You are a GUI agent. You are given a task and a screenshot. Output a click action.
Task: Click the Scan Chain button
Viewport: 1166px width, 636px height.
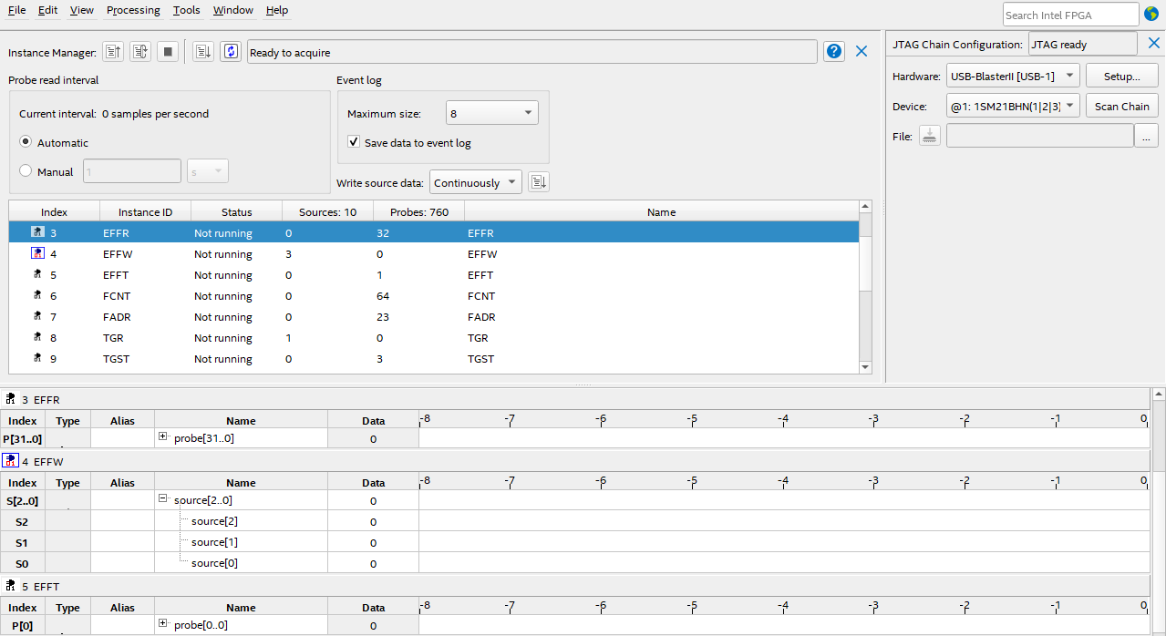coord(1121,106)
